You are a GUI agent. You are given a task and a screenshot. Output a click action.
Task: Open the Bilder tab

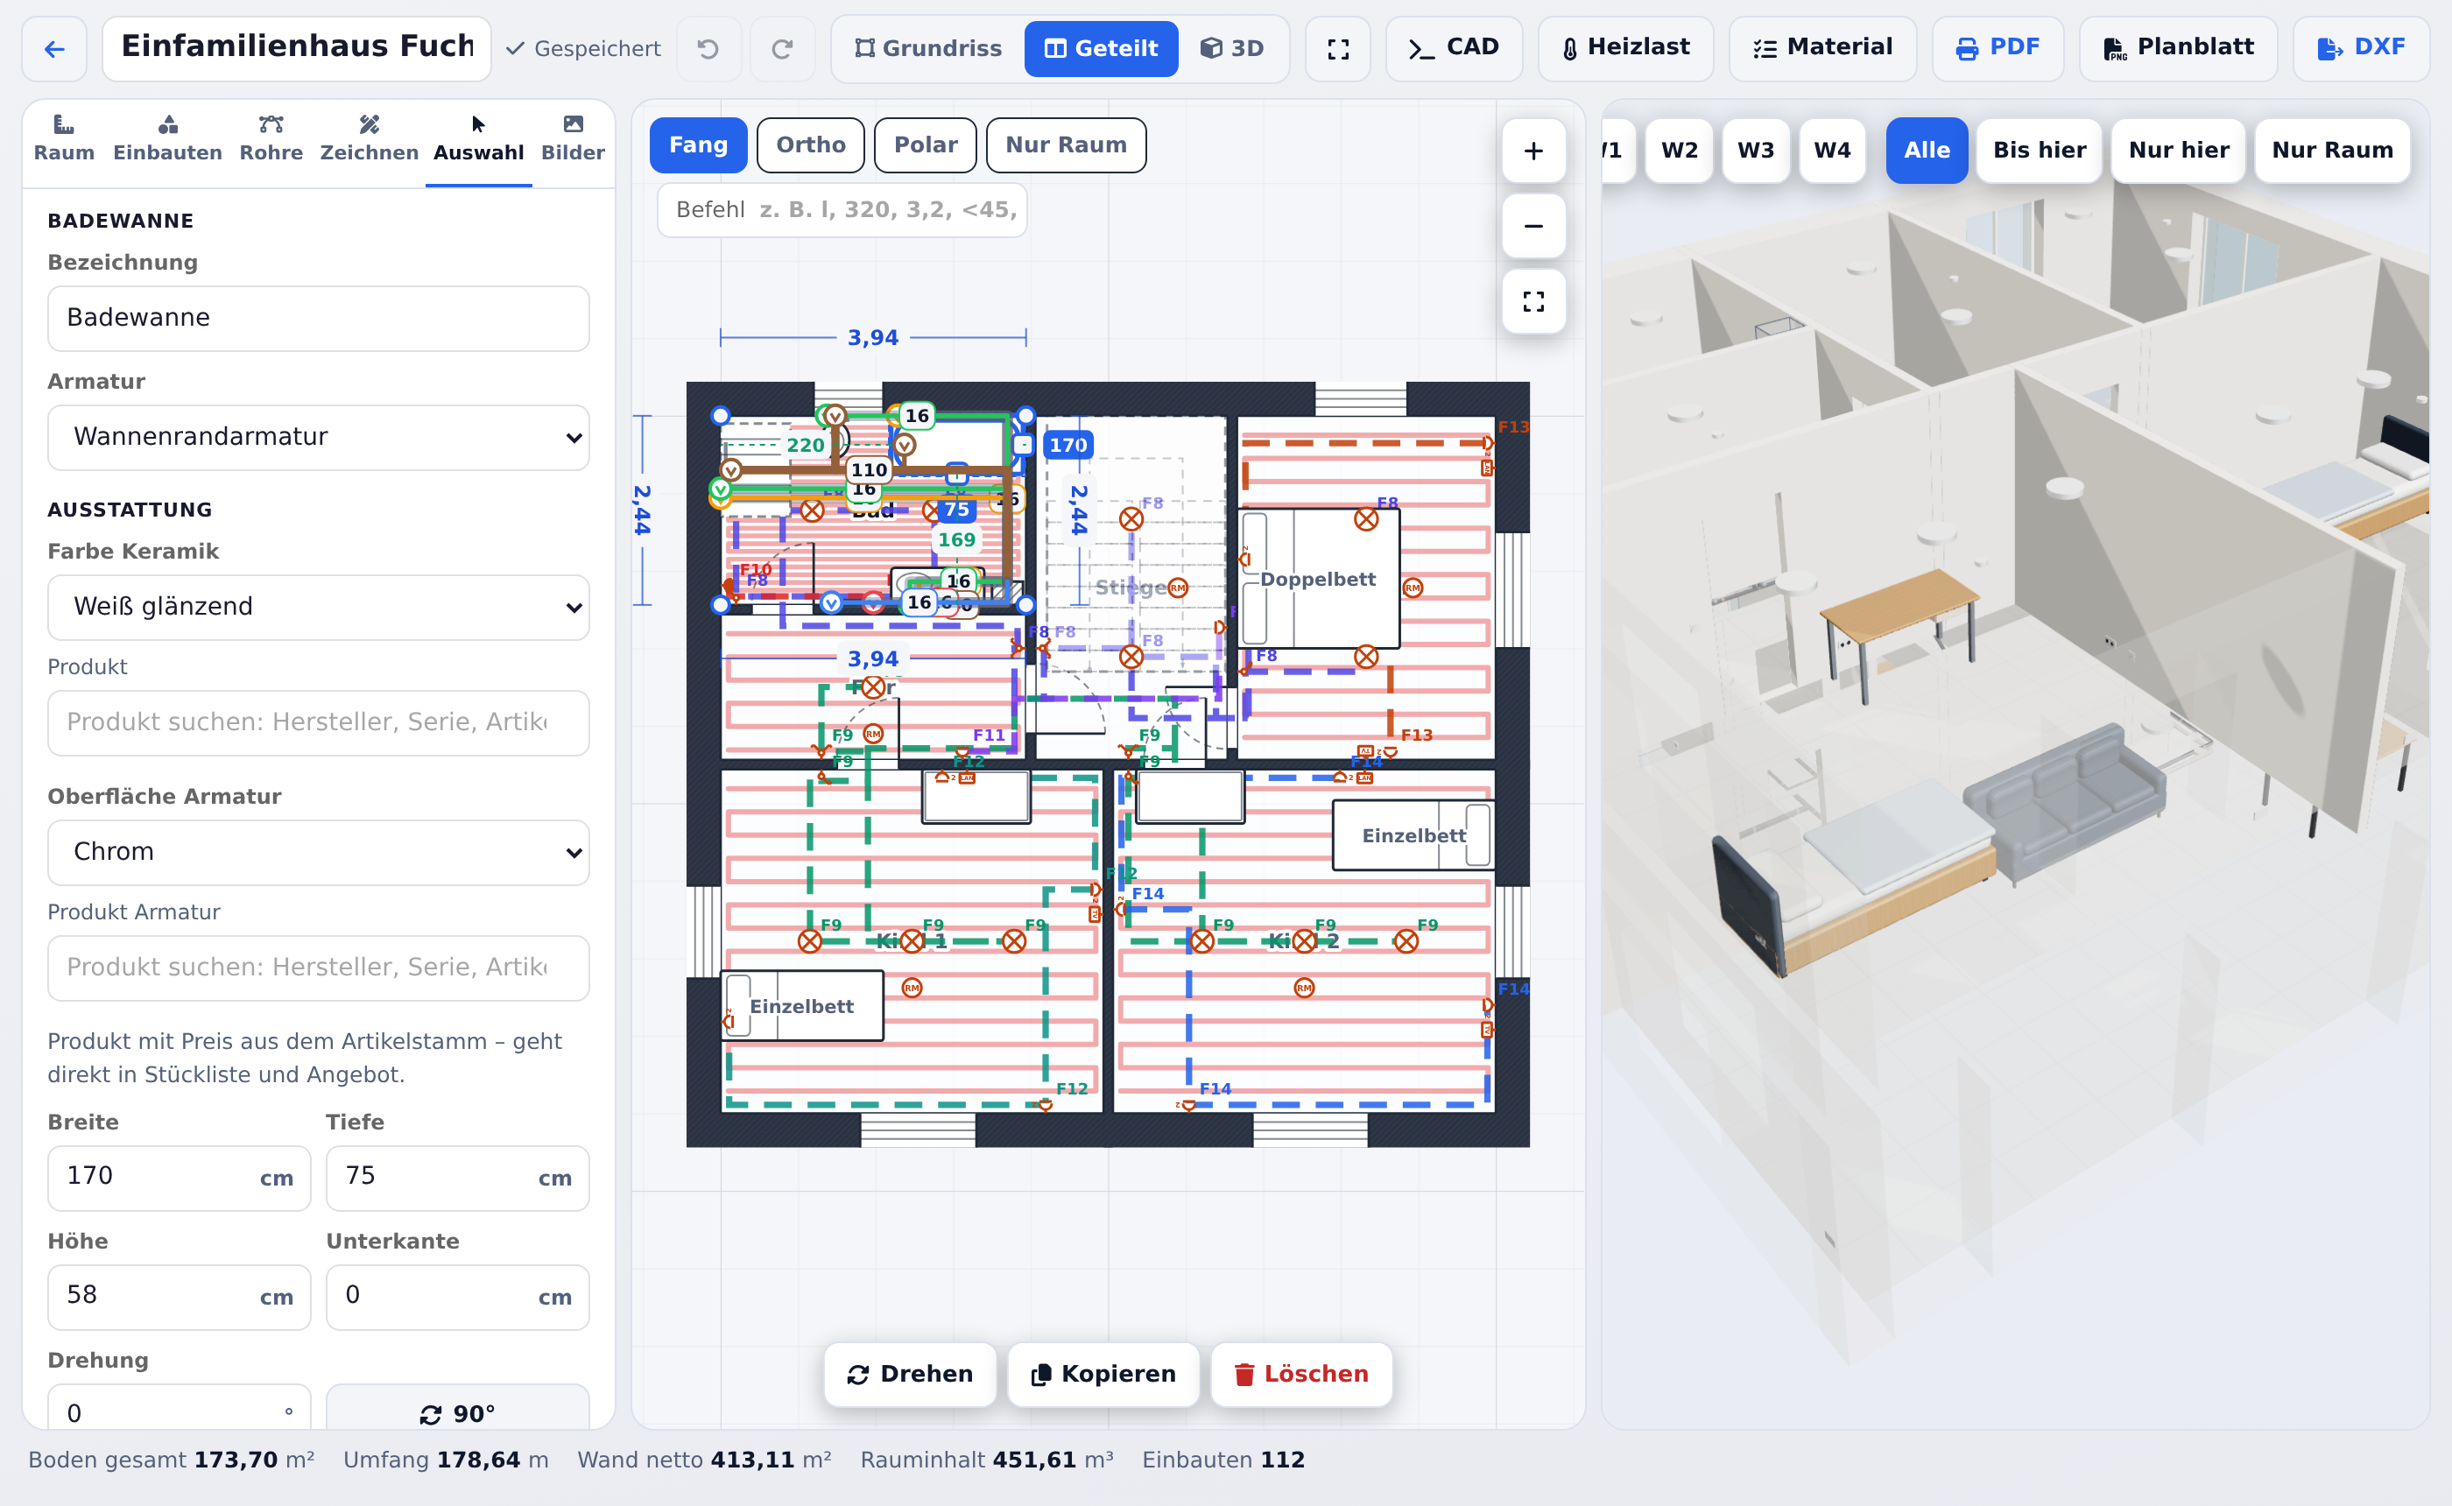click(573, 138)
